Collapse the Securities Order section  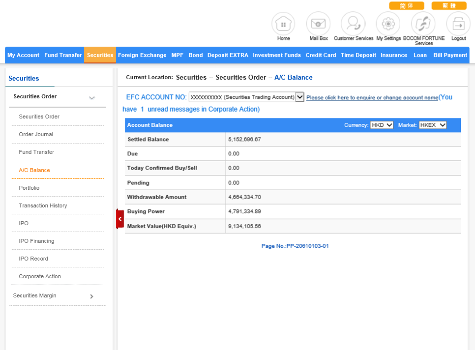coord(91,98)
